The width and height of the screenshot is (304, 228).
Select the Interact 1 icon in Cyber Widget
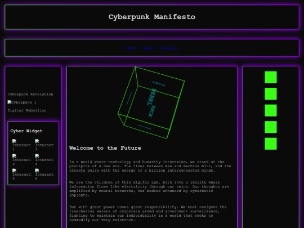[x=22, y=145]
